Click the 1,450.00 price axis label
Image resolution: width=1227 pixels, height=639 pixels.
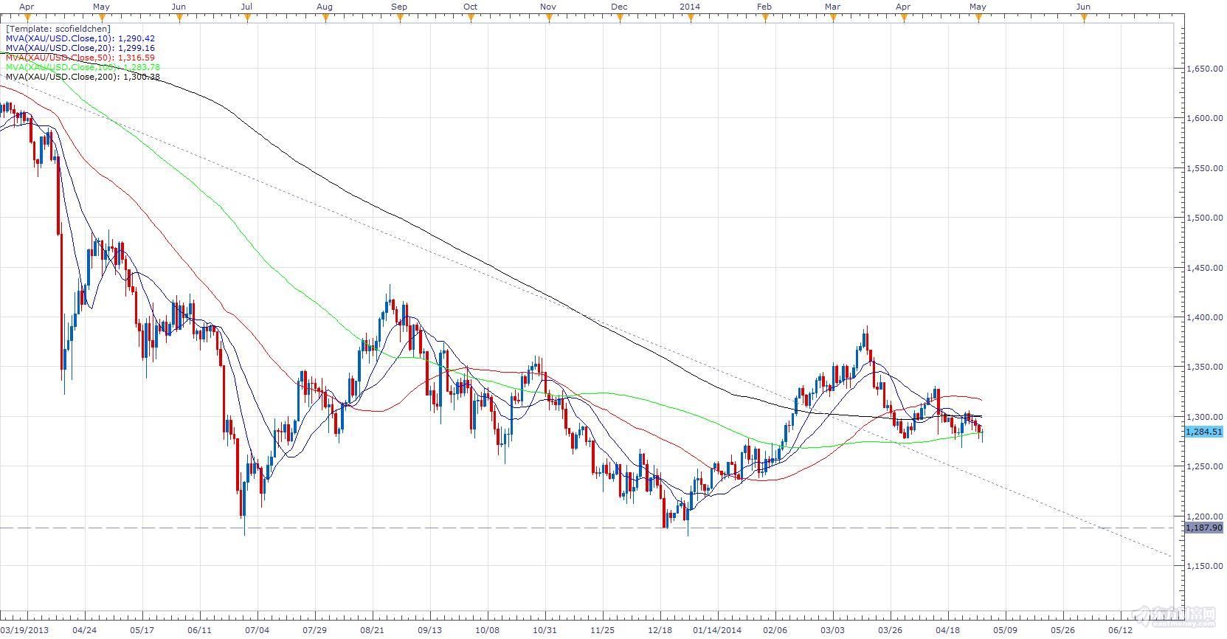(x=1204, y=268)
